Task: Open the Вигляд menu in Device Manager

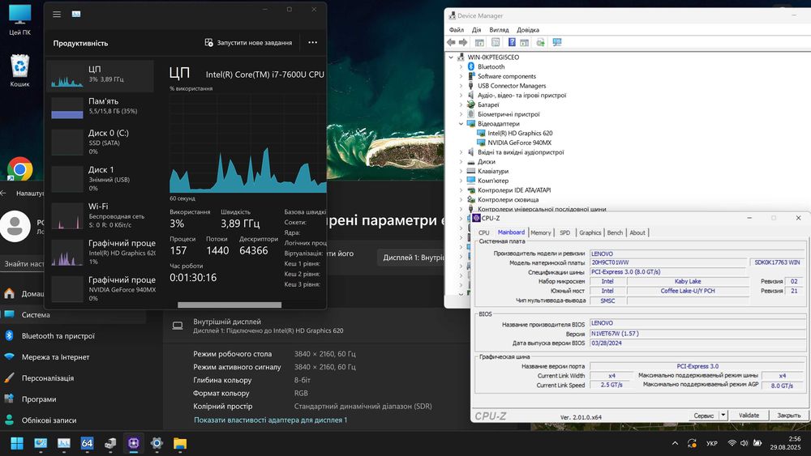Action: [x=499, y=30]
